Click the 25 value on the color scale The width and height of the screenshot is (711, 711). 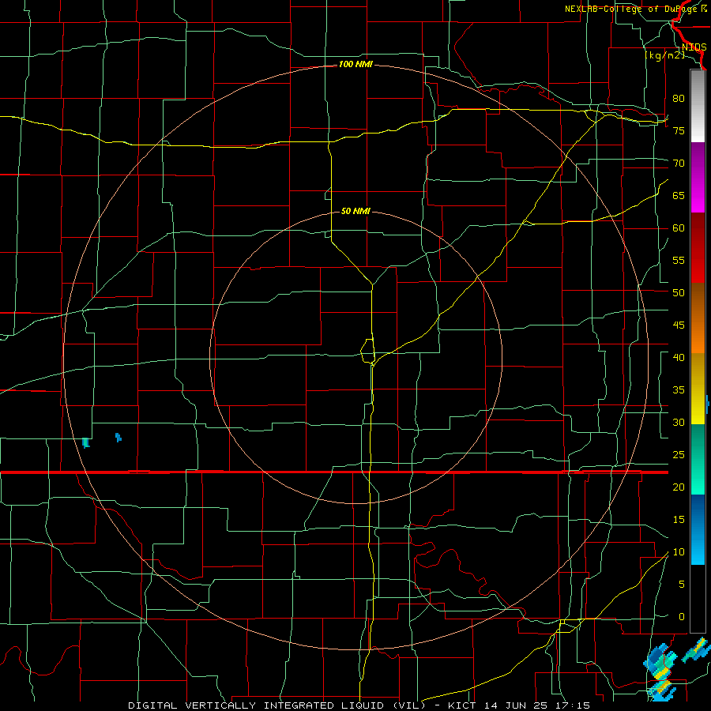coord(679,455)
